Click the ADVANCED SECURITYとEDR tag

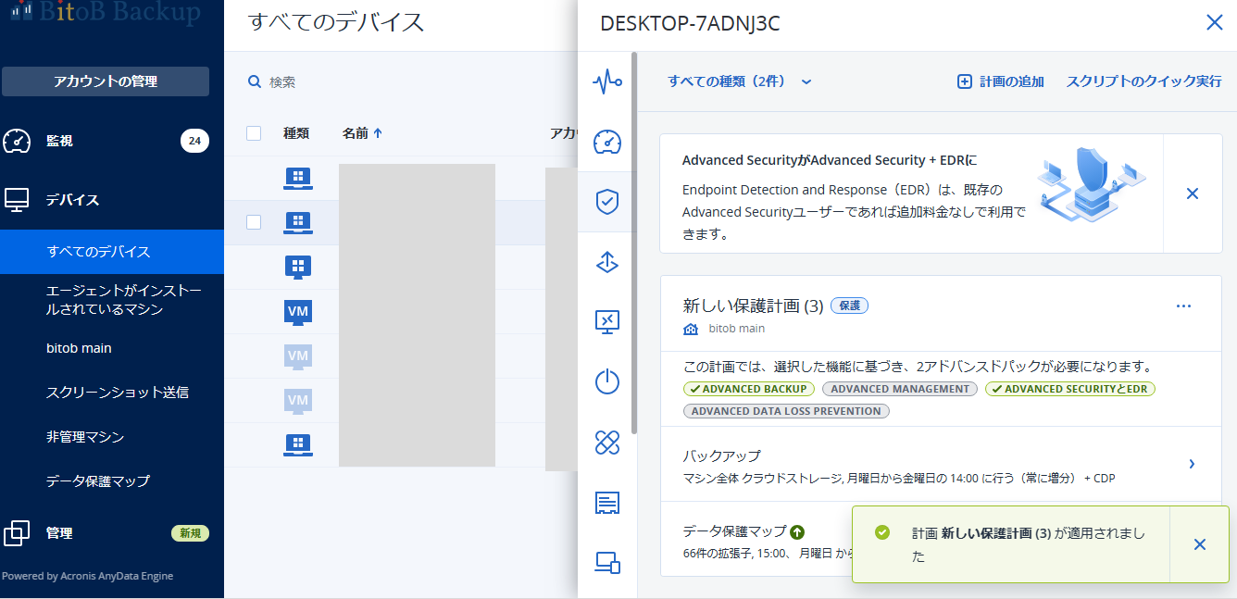[x=1070, y=389]
